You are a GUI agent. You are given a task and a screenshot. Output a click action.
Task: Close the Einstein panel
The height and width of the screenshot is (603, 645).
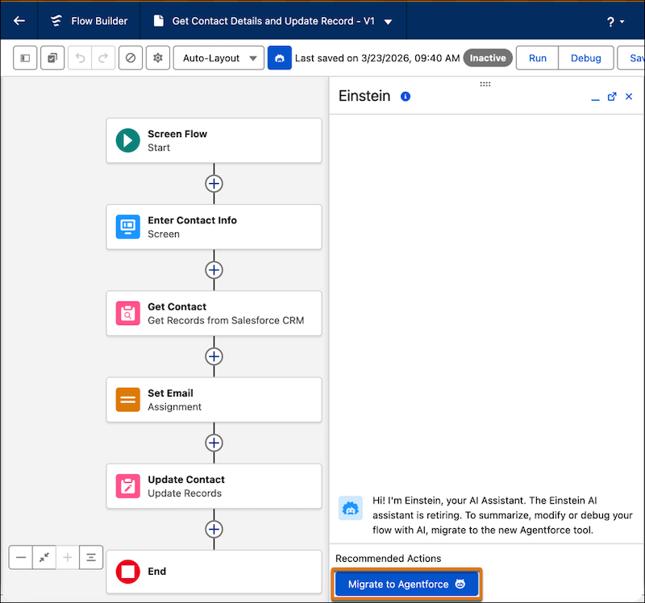(629, 96)
